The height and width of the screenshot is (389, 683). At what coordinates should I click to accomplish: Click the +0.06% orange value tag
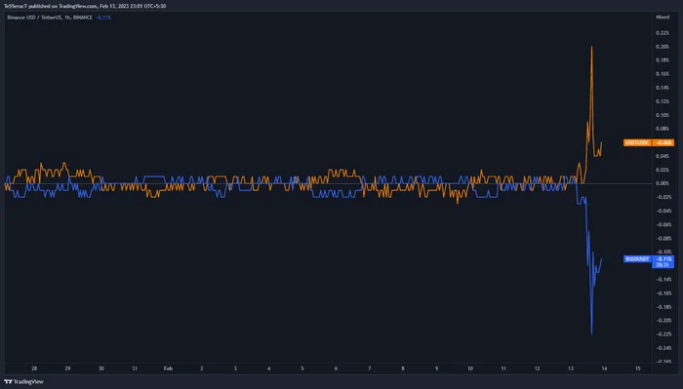click(663, 142)
